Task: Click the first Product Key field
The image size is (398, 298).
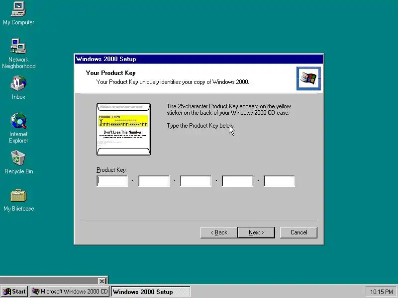Action: point(112,181)
